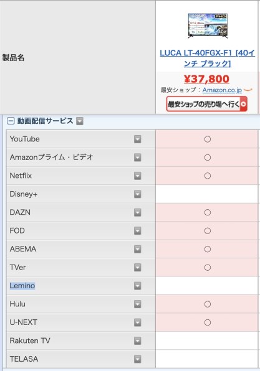Click the 最安ショップ： label text
Image resolution: width=260 pixels, height=371 pixels.
tap(181, 90)
